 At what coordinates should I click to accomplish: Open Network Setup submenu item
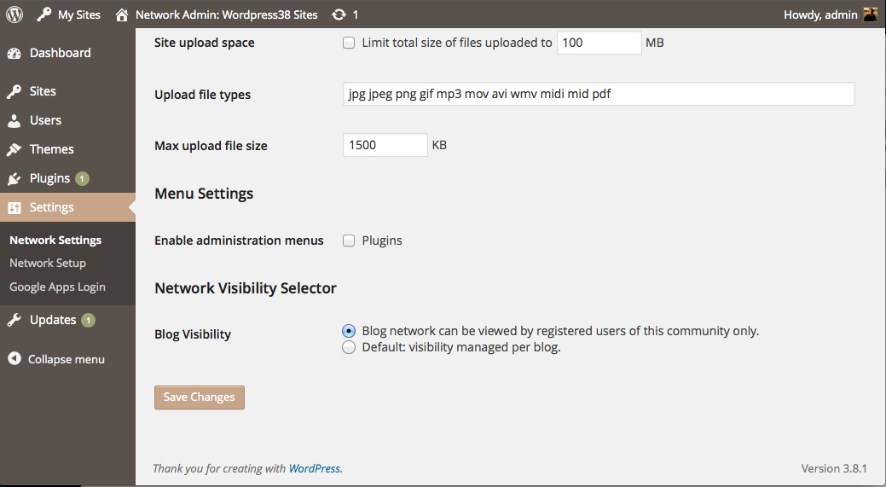(48, 264)
